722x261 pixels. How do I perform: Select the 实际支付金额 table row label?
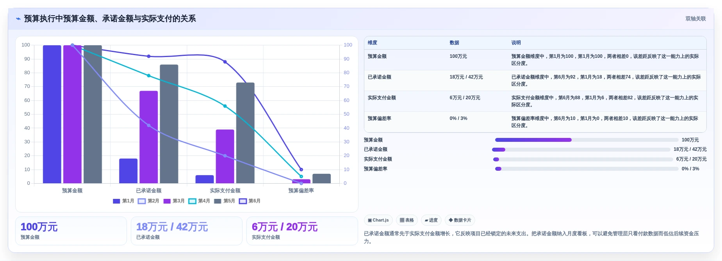382,98
